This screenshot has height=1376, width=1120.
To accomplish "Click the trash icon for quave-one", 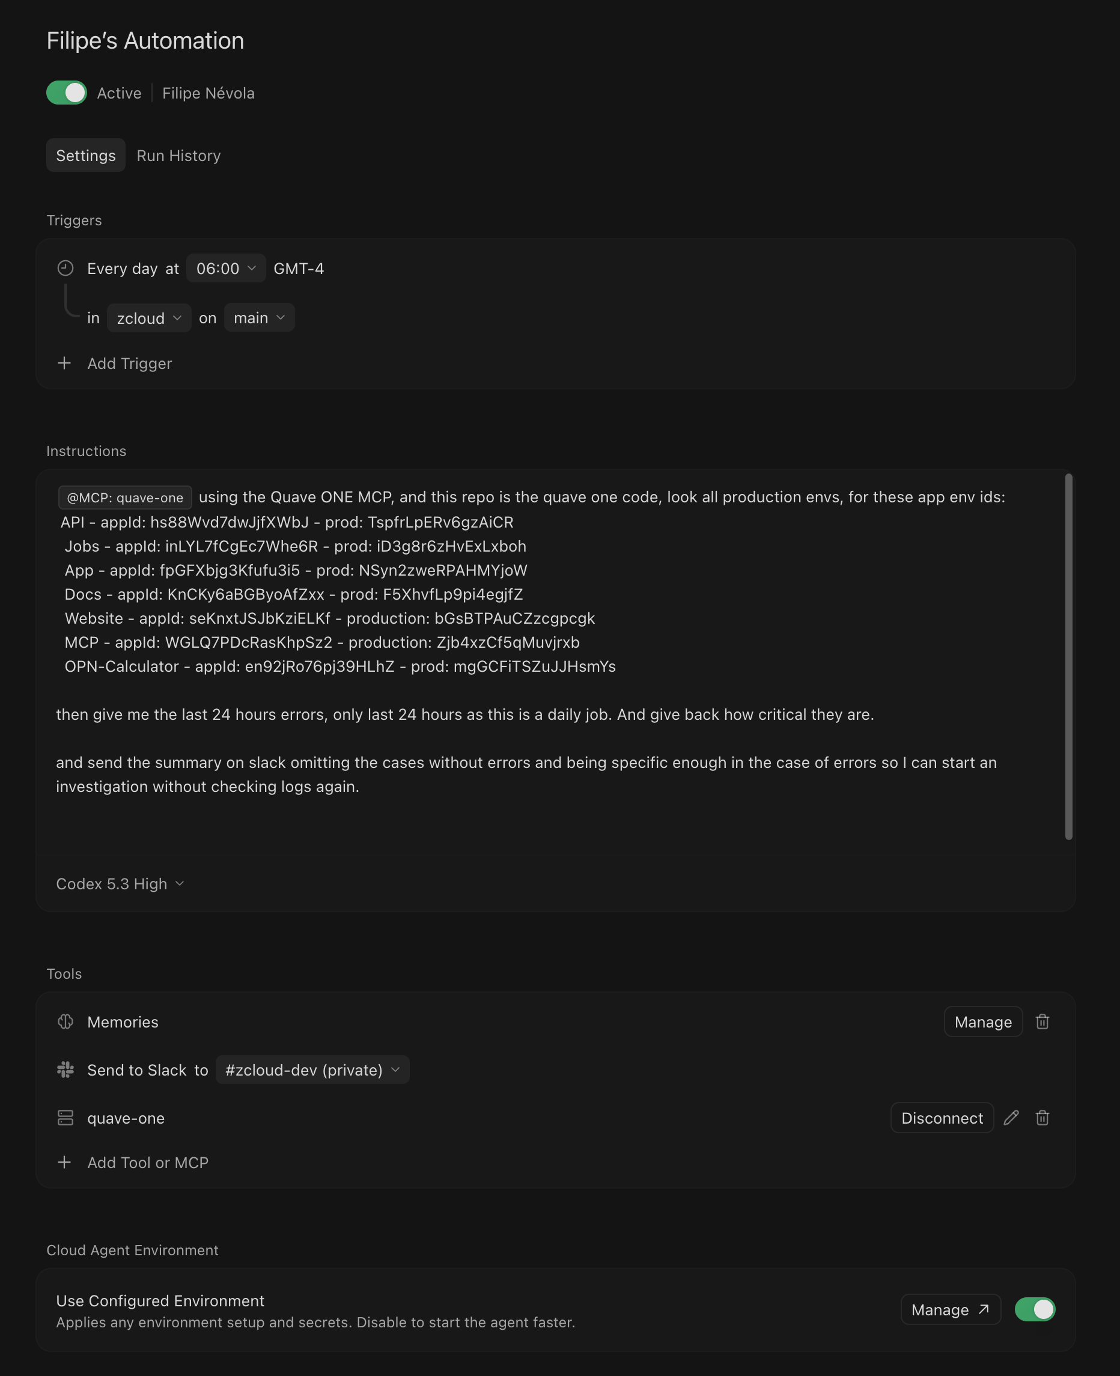I will [x=1042, y=1118].
